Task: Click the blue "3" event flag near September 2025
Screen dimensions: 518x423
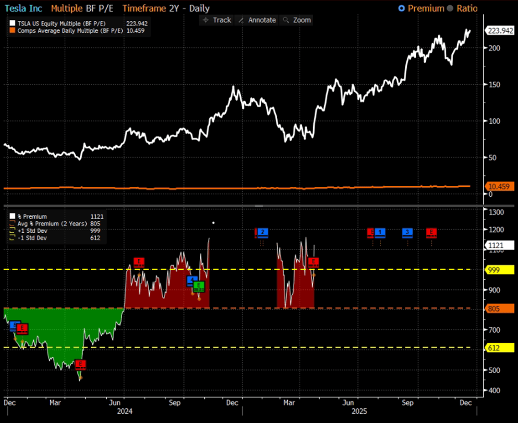Action: click(407, 232)
